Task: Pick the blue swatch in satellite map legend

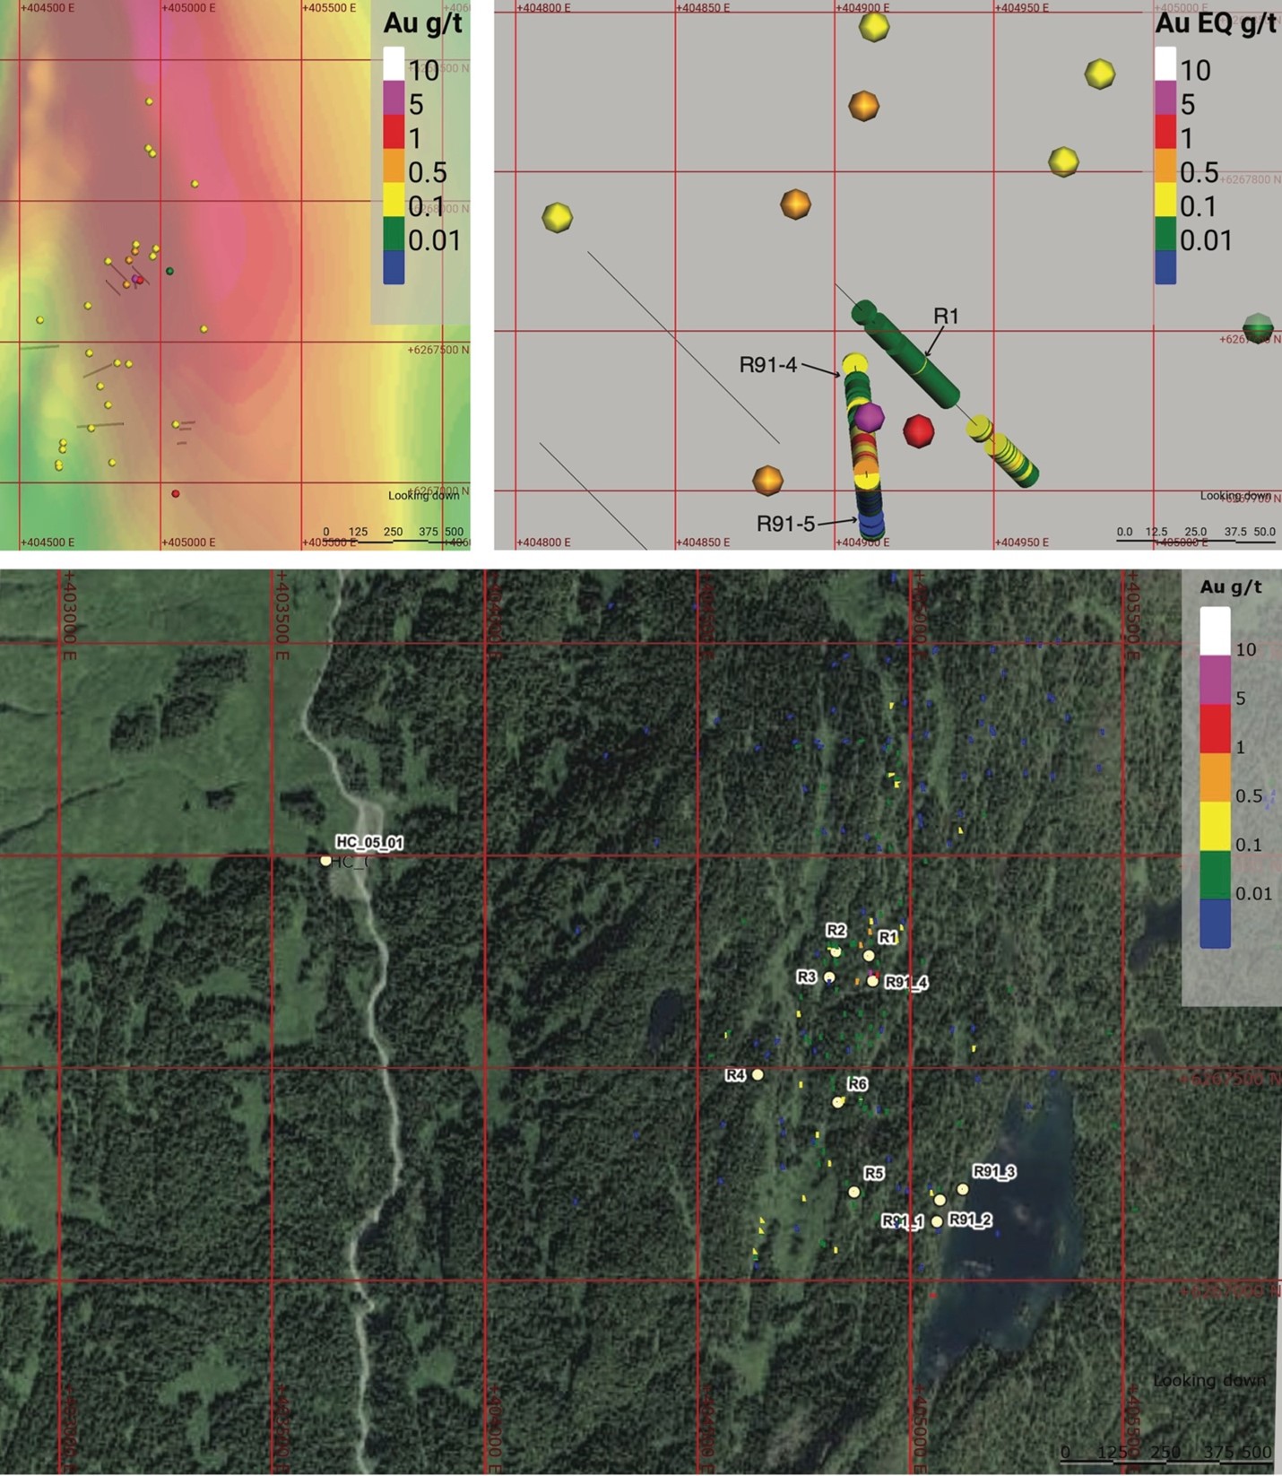Action: coord(1215,924)
